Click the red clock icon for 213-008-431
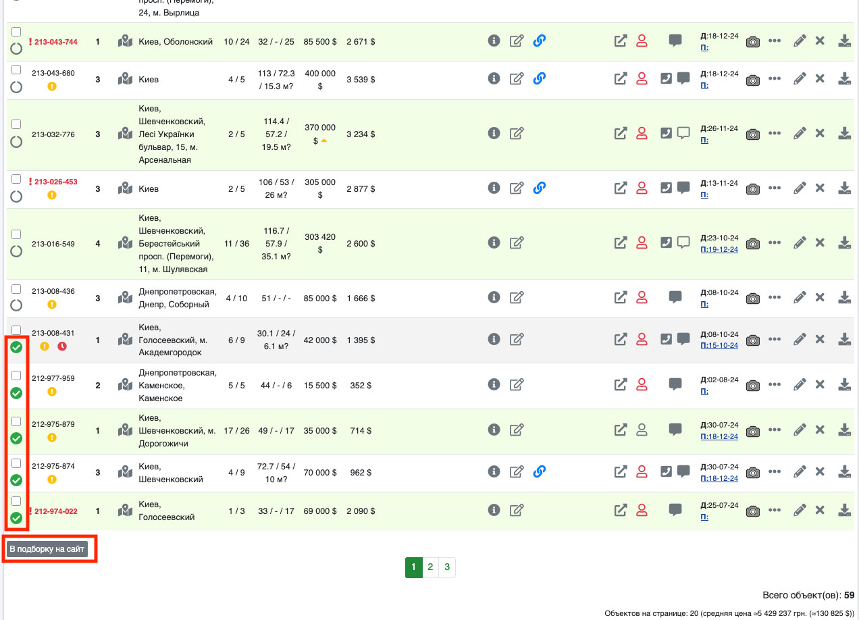The height and width of the screenshot is (620, 859). (62, 346)
